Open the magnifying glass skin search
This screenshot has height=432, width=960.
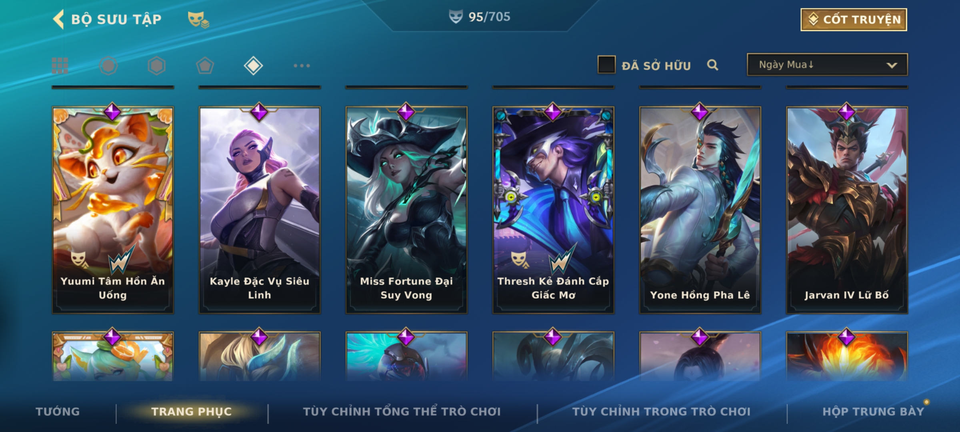pyautogui.click(x=712, y=65)
